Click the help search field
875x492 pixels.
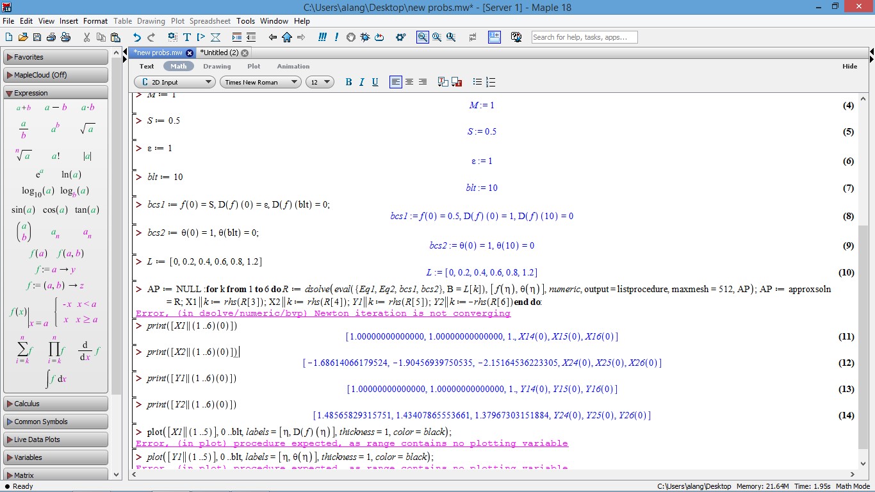tap(584, 37)
